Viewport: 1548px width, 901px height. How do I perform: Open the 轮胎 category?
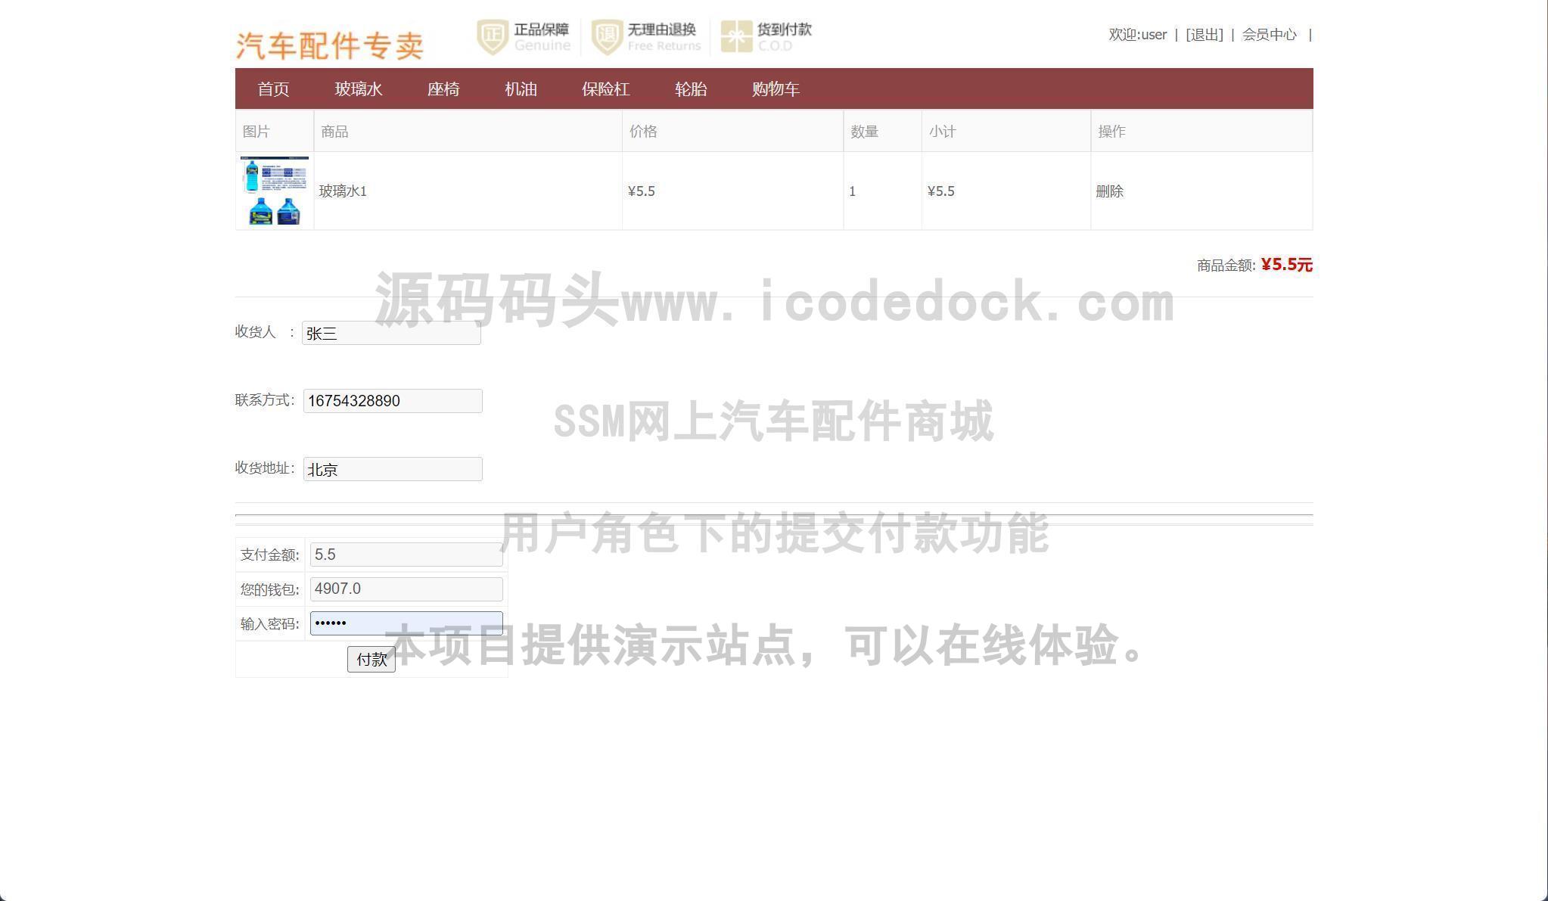(x=690, y=89)
